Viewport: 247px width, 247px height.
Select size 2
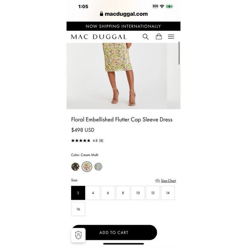78,193
